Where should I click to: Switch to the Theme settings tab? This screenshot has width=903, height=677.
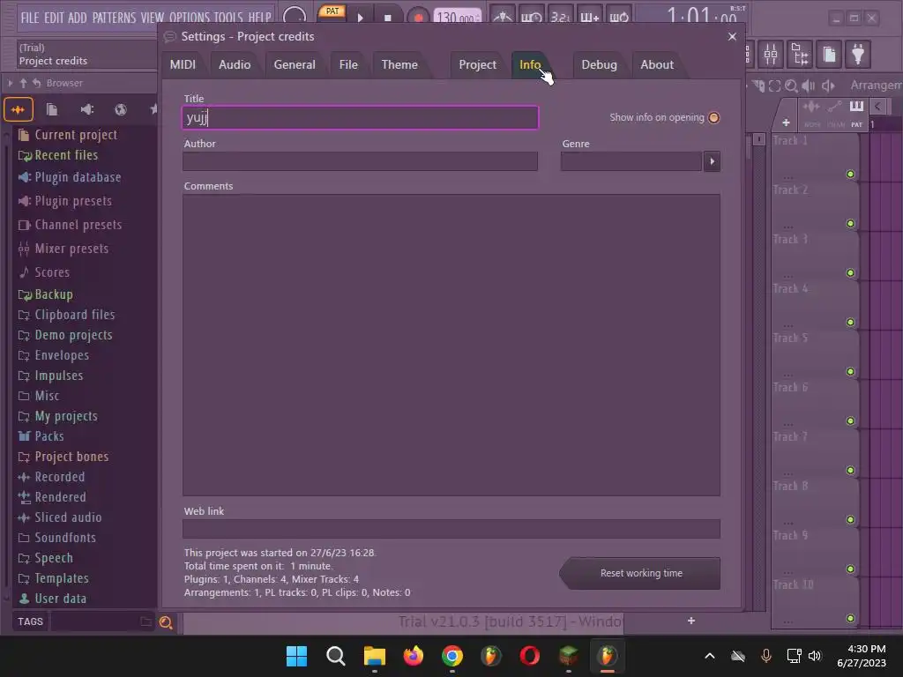pyautogui.click(x=399, y=64)
